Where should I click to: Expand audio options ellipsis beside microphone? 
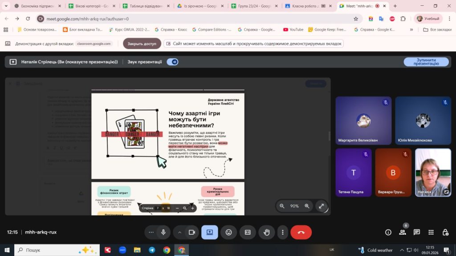tap(151, 232)
